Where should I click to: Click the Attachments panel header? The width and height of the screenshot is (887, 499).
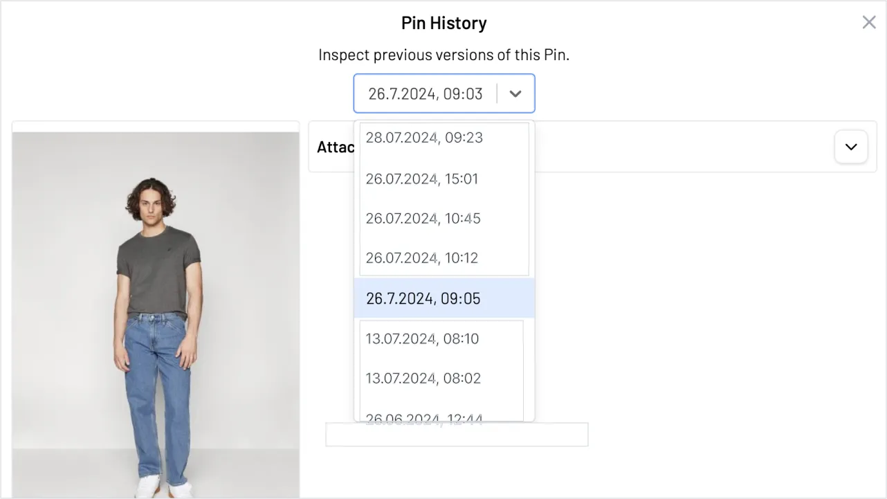(x=592, y=147)
